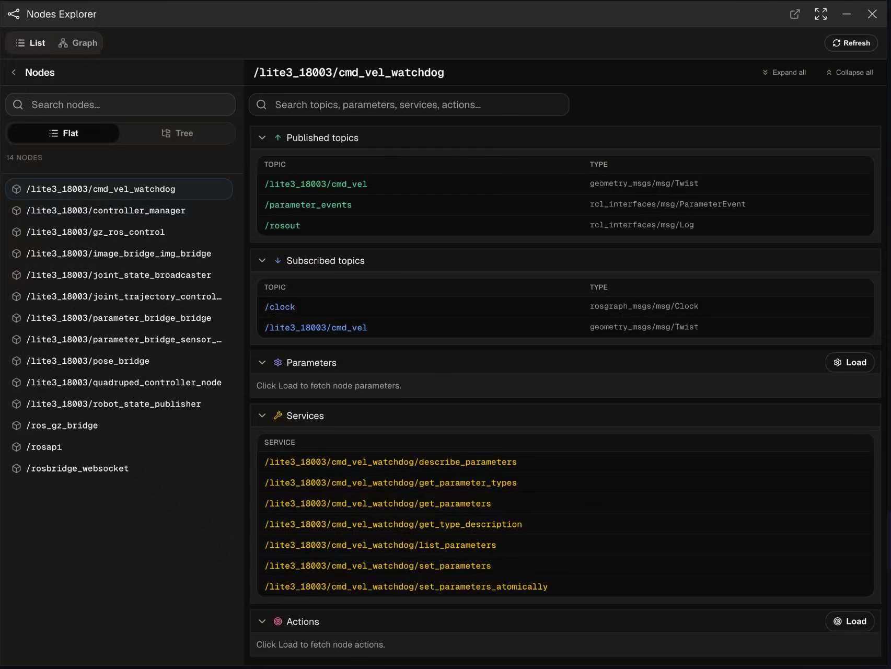891x669 pixels.
Task: Open the get_parameters service
Action: [377, 504]
